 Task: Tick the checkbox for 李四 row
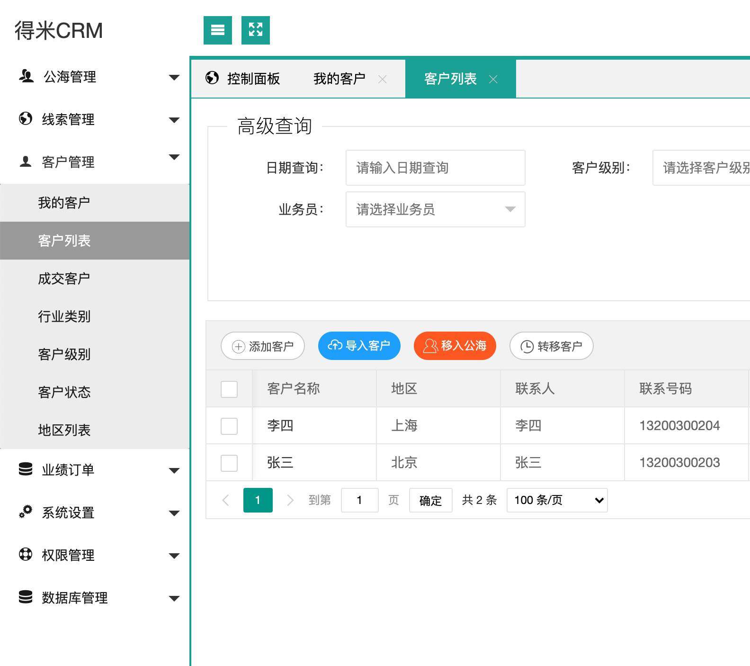click(229, 426)
